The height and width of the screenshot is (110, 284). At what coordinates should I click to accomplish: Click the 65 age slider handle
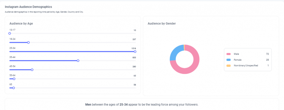14,88
